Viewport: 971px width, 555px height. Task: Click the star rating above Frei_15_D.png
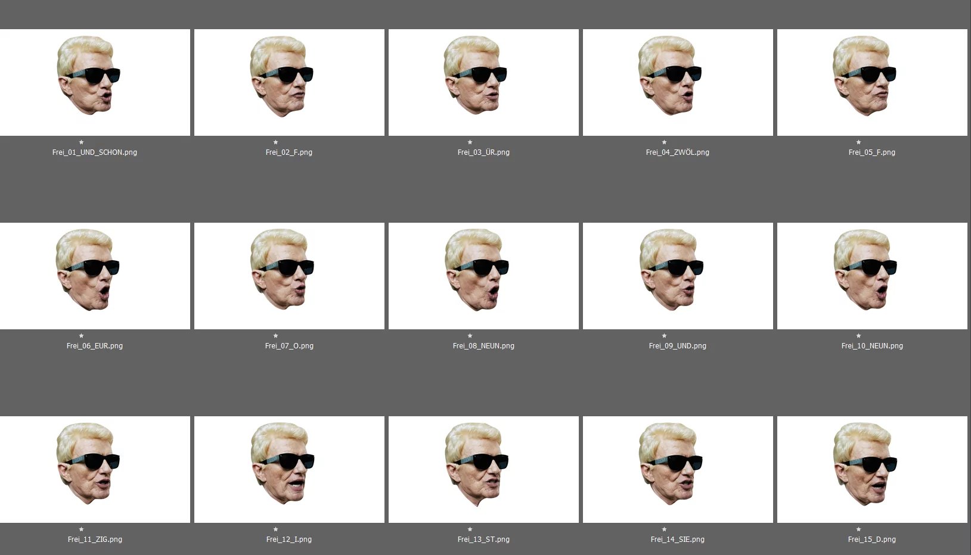coord(859,529)
